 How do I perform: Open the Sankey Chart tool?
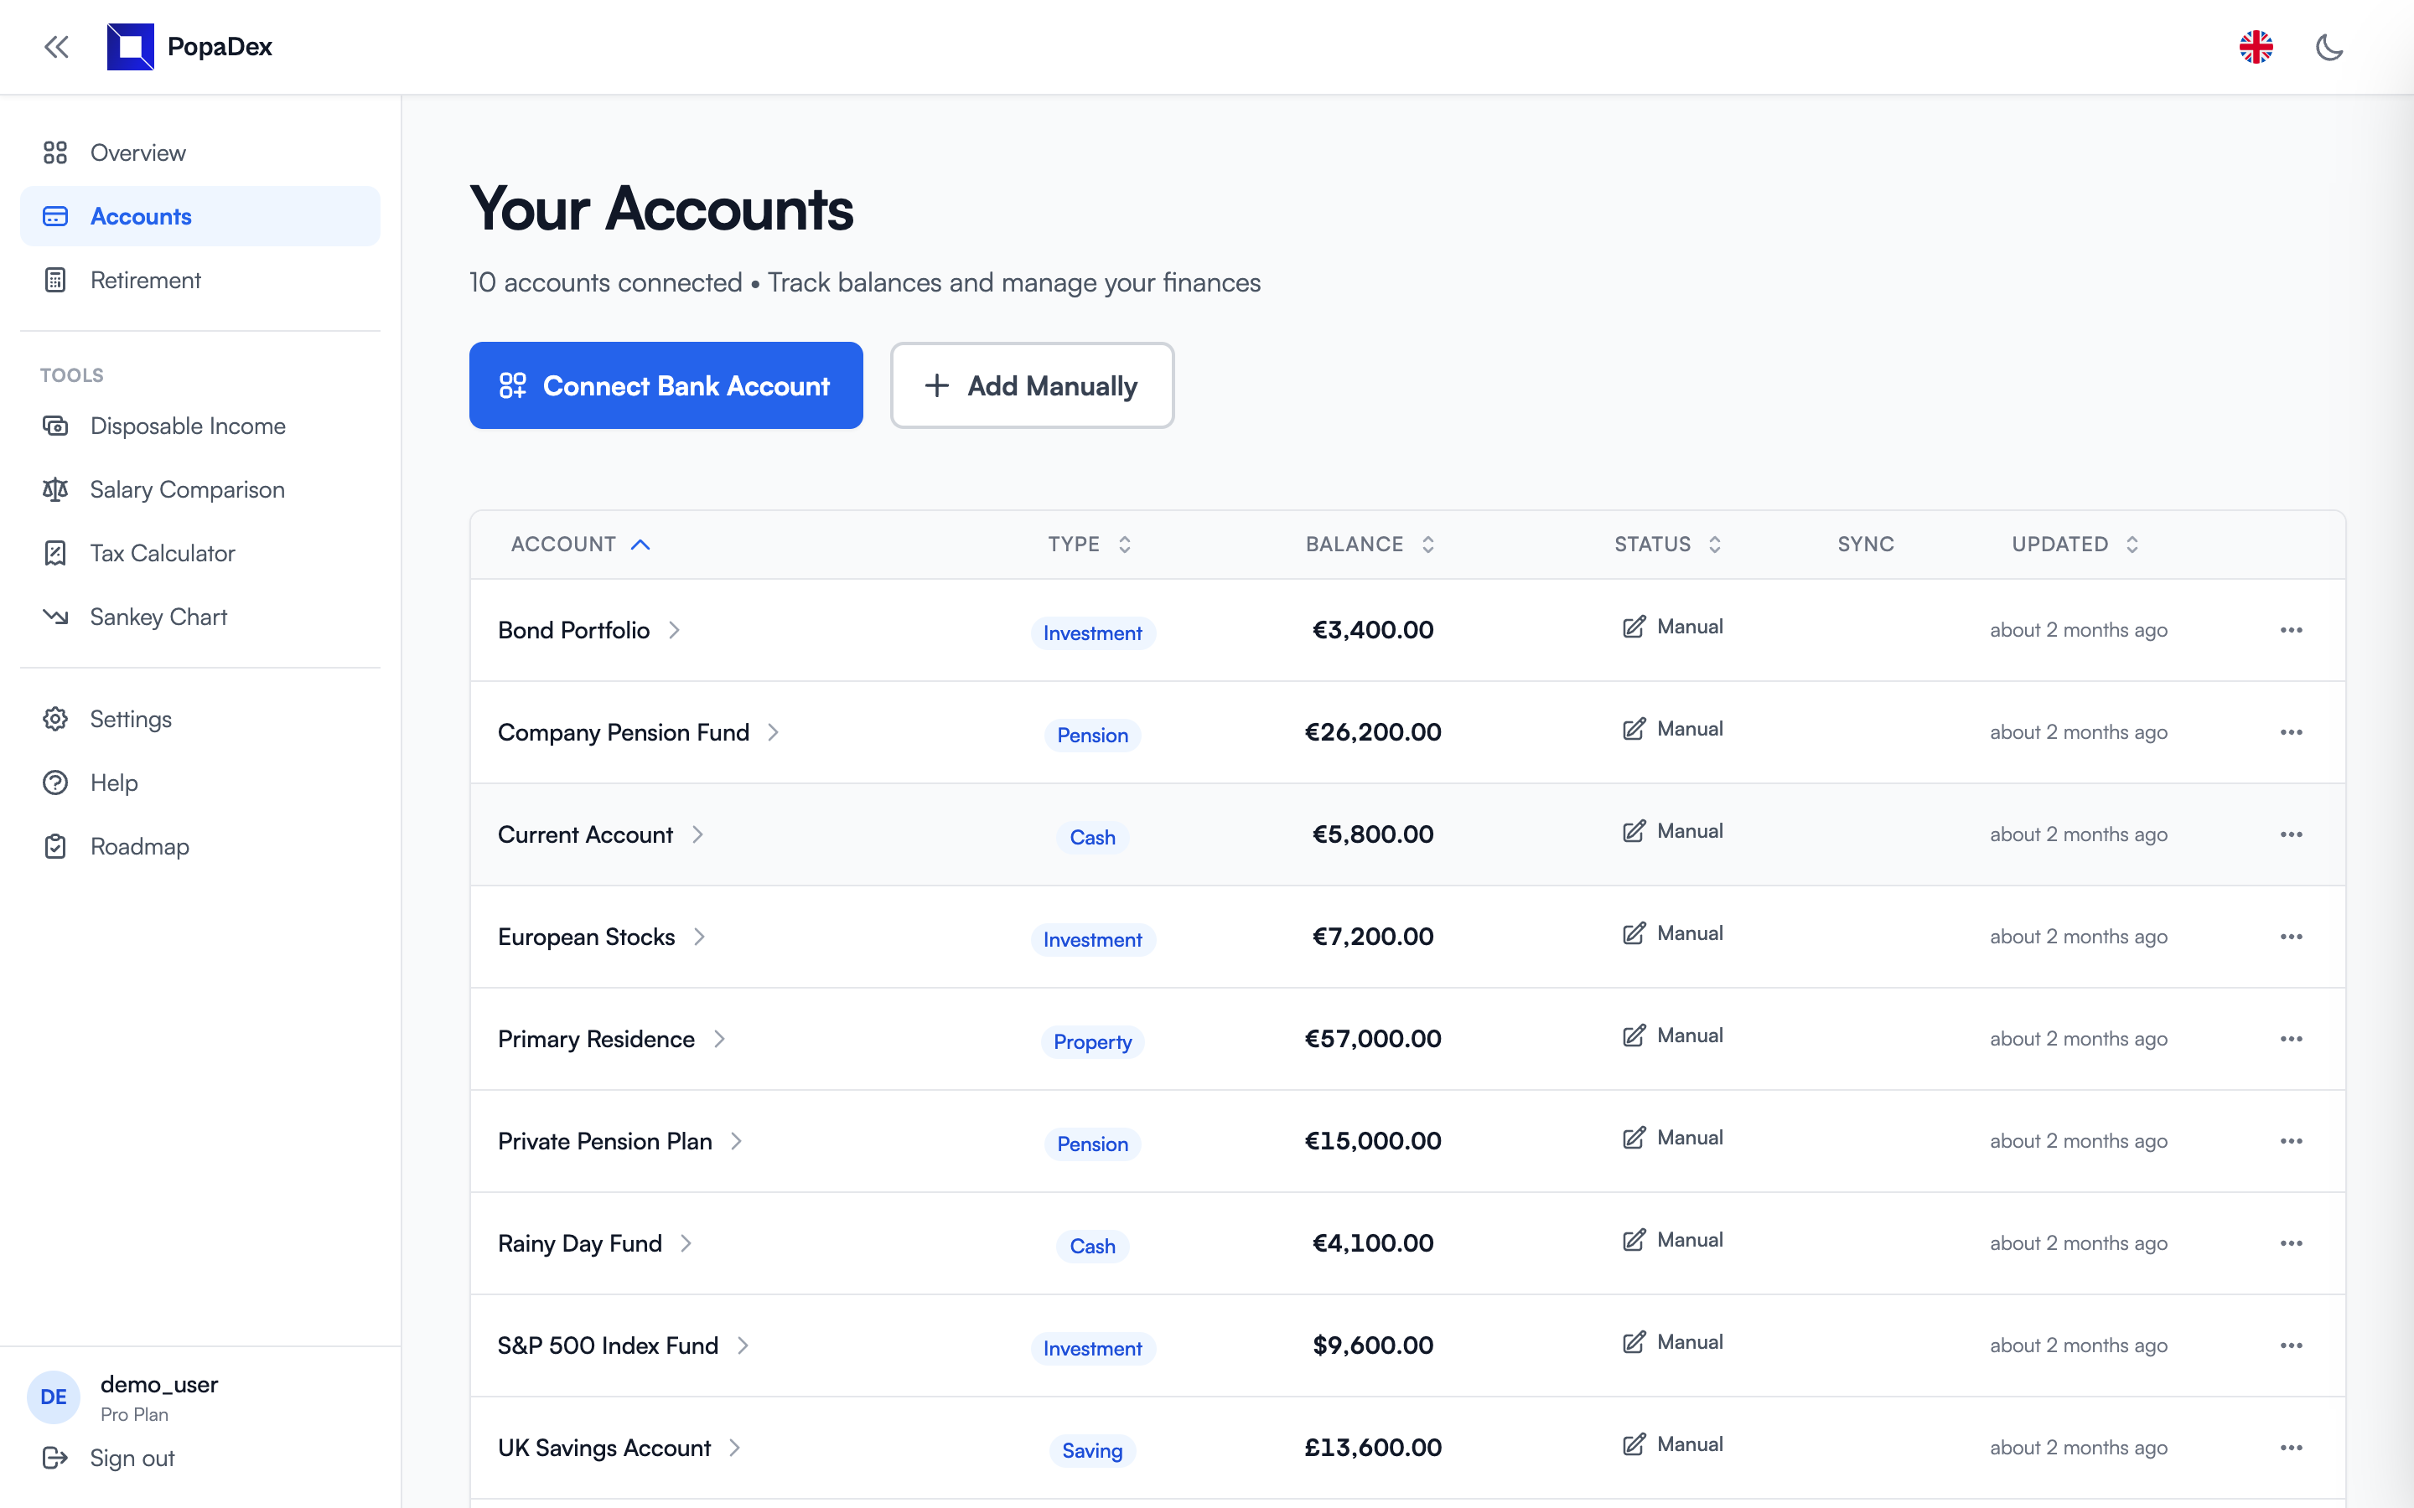point(158,617)
